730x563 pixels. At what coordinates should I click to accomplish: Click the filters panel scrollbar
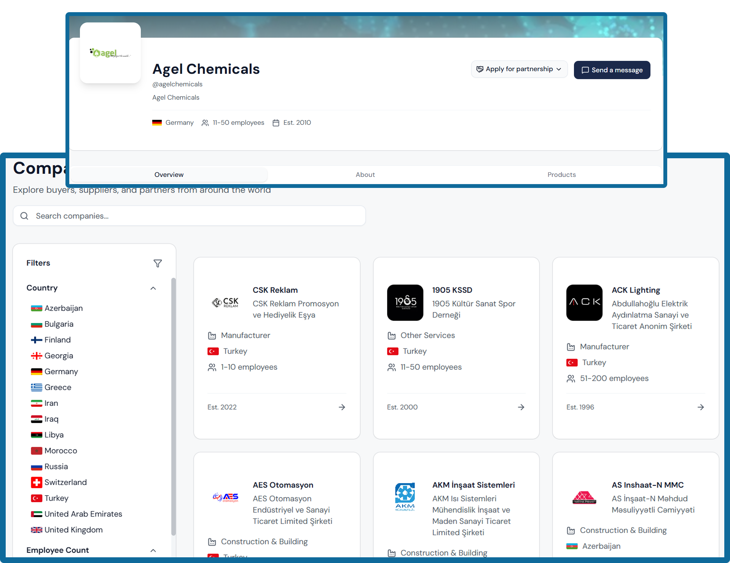click(174, 406)
